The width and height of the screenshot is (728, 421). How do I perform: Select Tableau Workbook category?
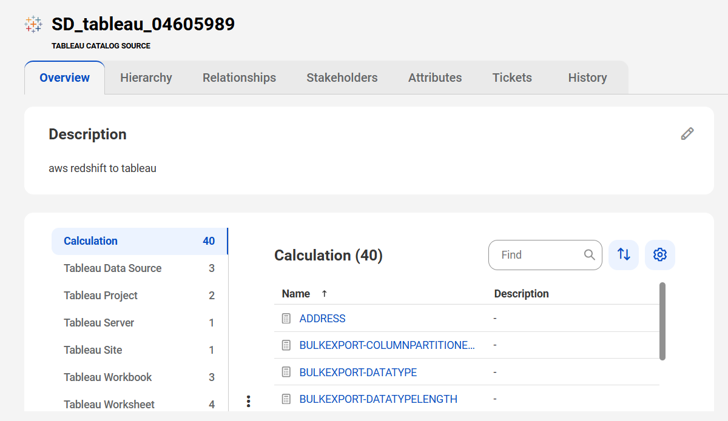click(x=140, y=377)
